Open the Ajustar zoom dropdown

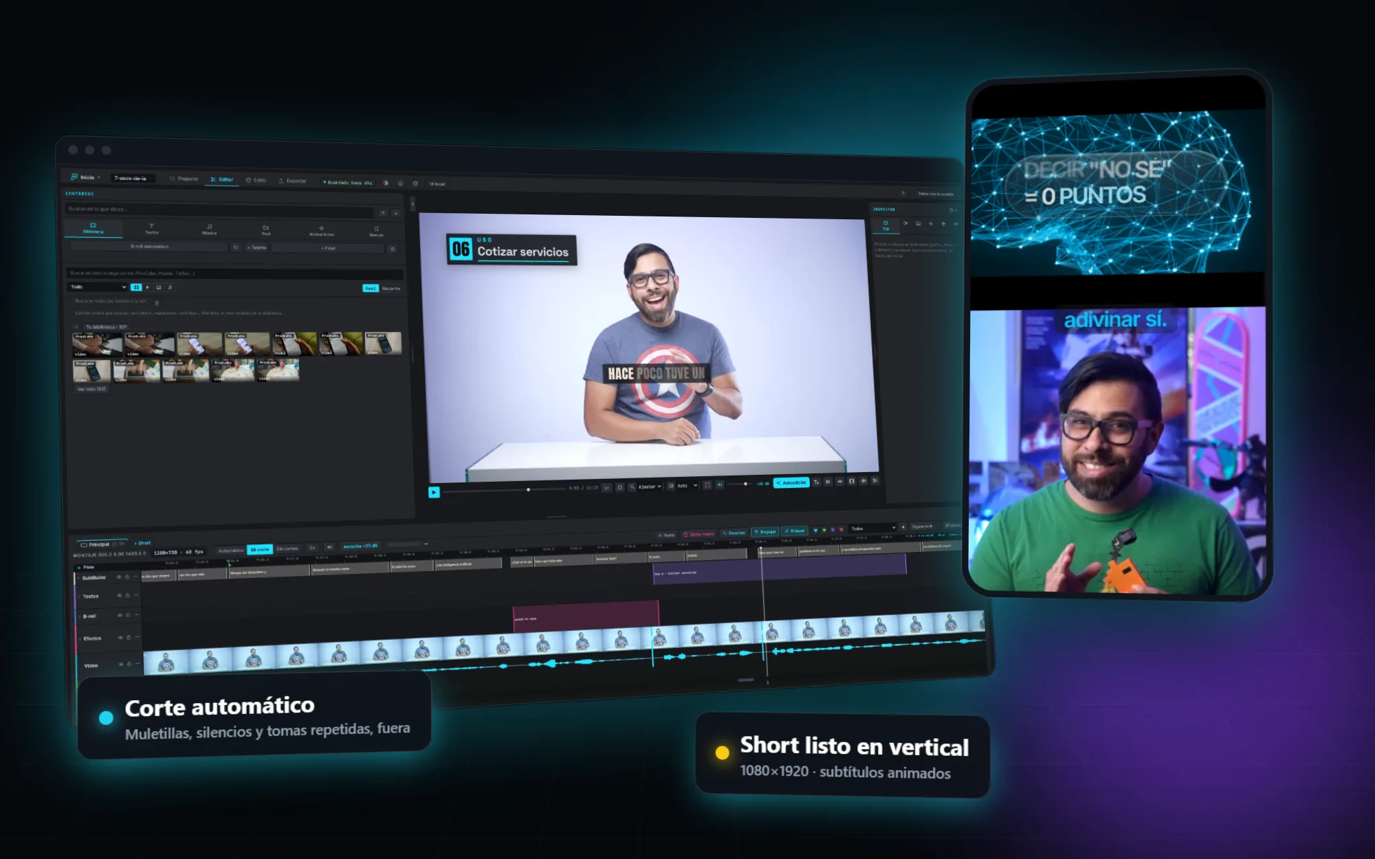tap(650, 487)
